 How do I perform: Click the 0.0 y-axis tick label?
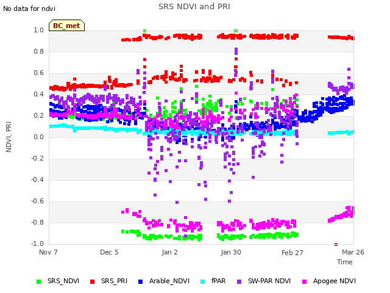point(39,137)
